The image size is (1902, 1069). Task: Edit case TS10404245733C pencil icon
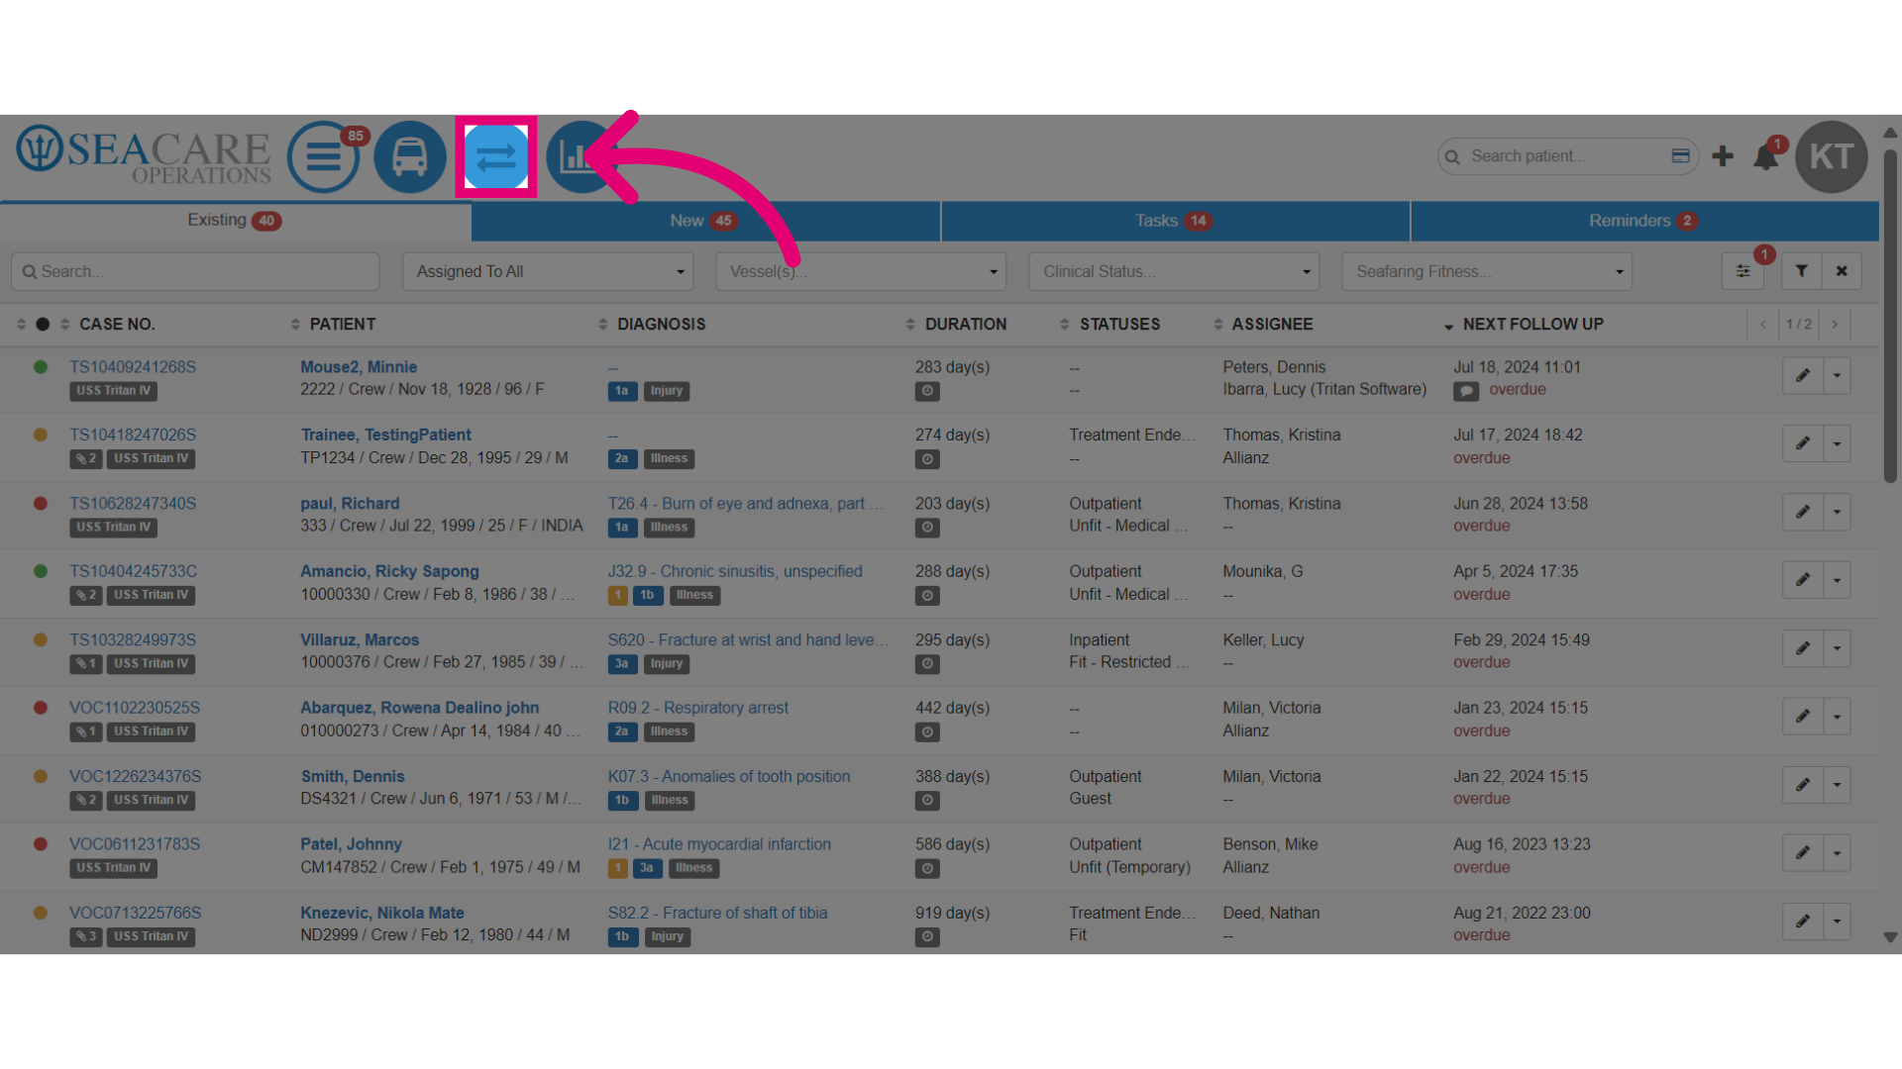pos(1803,580)
